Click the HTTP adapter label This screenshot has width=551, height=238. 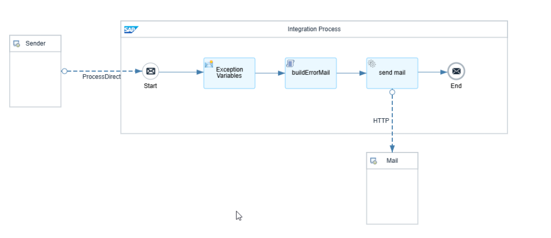[x=382, y=121]
